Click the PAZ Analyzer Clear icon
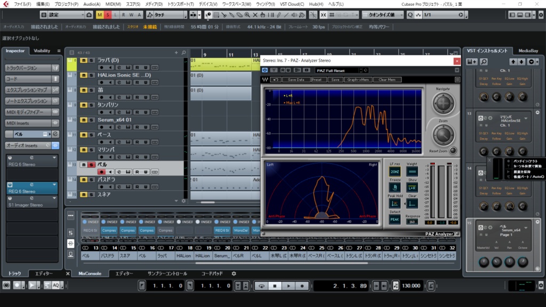This screenshot has width=546, height=307. pyautogui.click(x=412, y=204)
